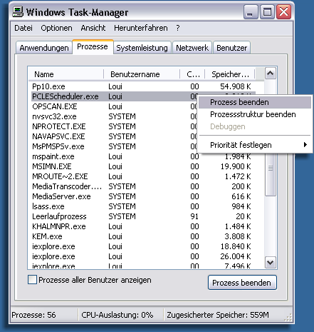Image resolution: width=314 pixels, height=332 pixels.
Task: Click the 19.900 K memory value
Action: pos(236,166)
